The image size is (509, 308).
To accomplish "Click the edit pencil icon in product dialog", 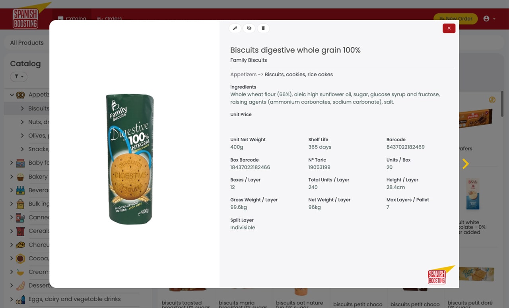I will click(x=235, y=28).
